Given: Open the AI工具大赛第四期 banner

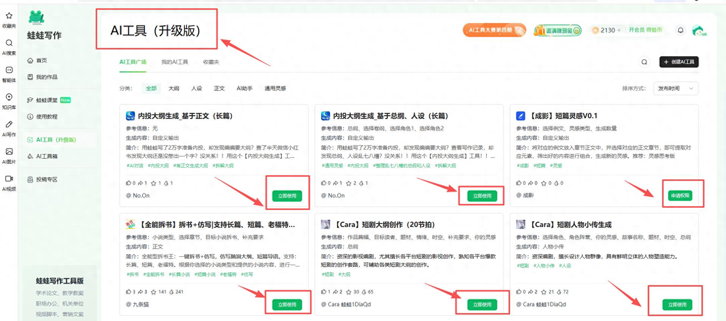Looking at the screenshot, I should 494,30.
